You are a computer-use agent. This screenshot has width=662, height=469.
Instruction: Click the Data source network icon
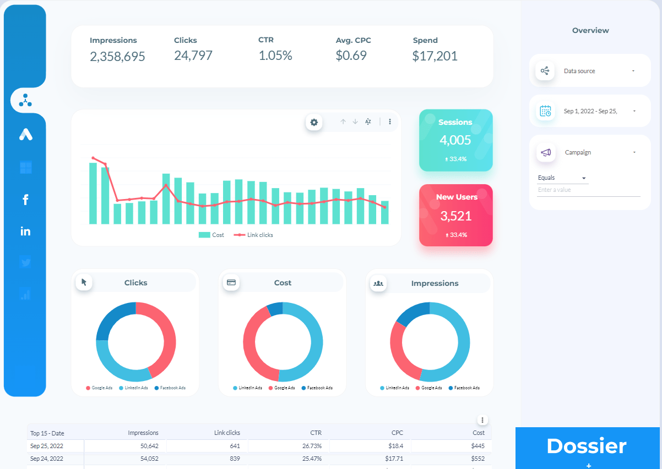click(545, 70)
